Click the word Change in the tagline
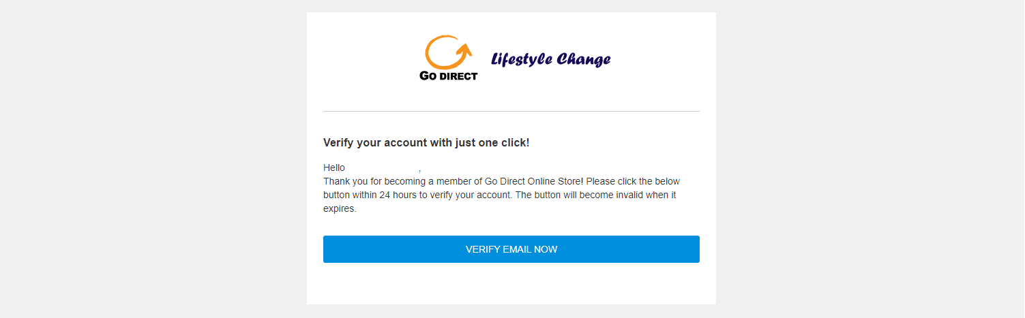 click(x=583, y=60)
